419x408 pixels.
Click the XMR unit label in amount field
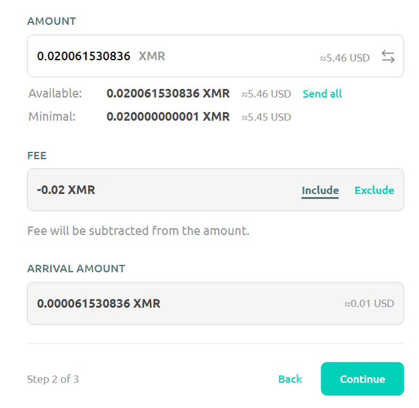pyautogui.click(x=152, y=56)
